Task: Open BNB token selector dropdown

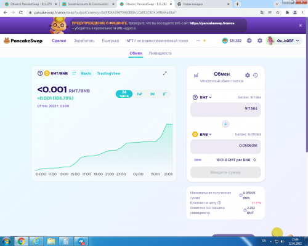Action: coord(202,134)
